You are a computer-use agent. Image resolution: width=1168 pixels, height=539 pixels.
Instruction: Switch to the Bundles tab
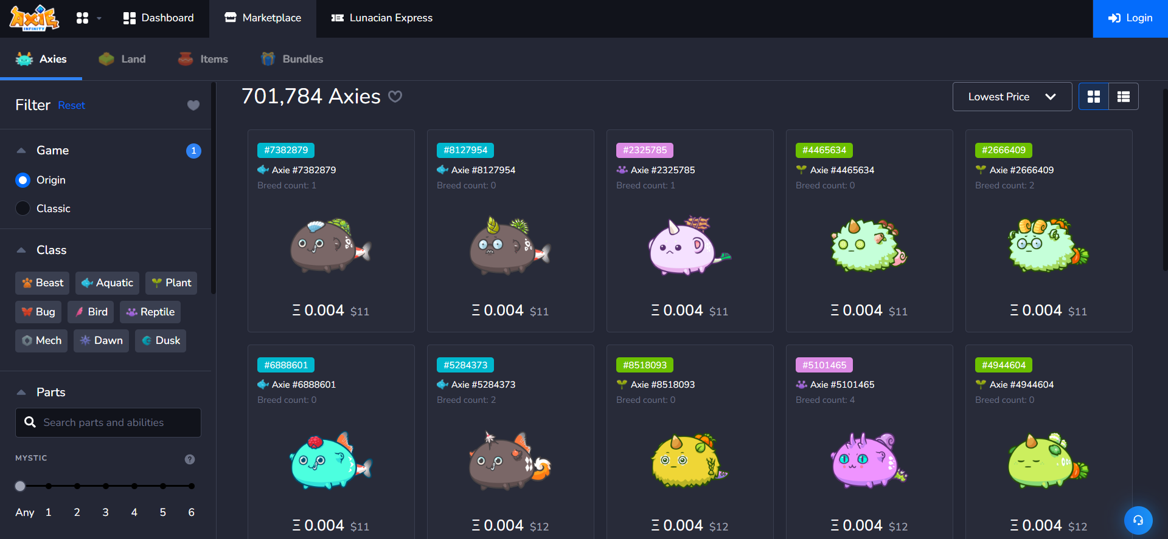(x=292, y=59)
